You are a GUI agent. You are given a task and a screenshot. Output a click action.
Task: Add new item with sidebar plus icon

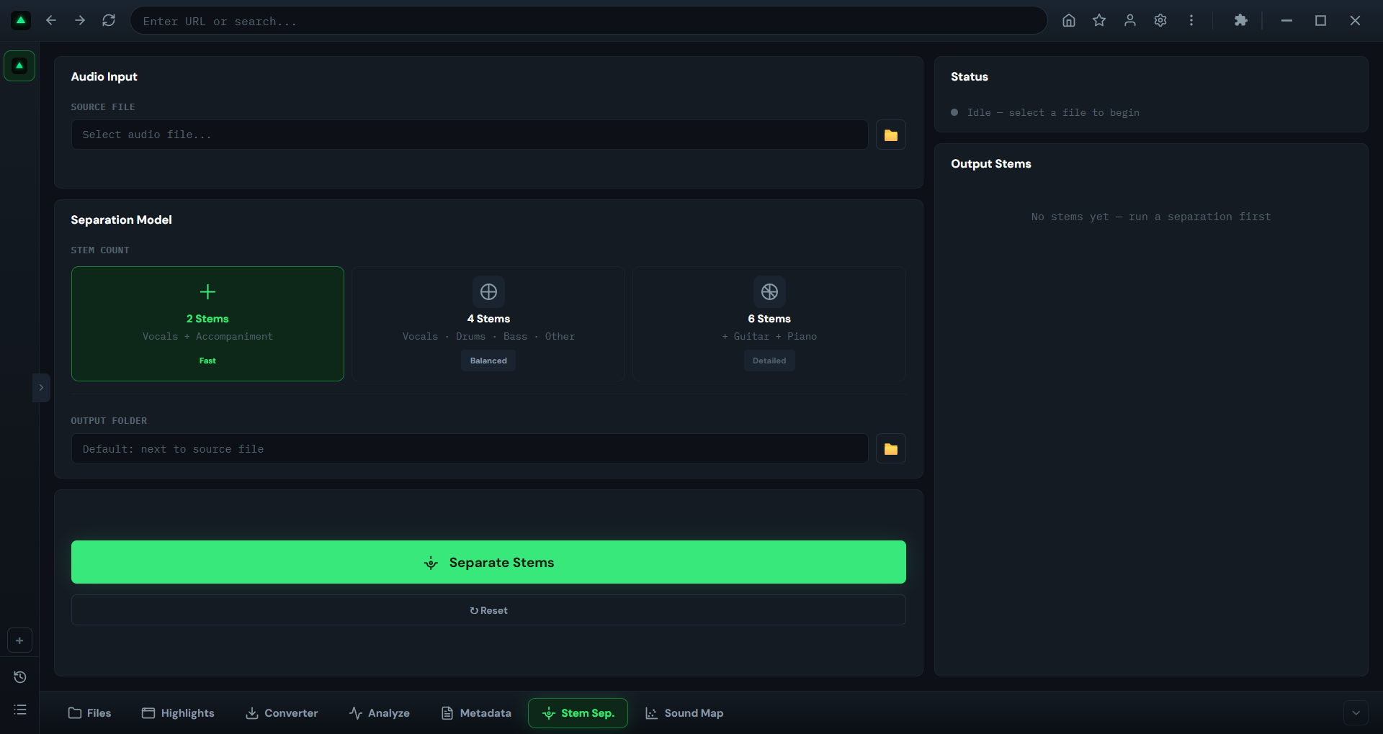pyautogui.click(x=20, y=640)
